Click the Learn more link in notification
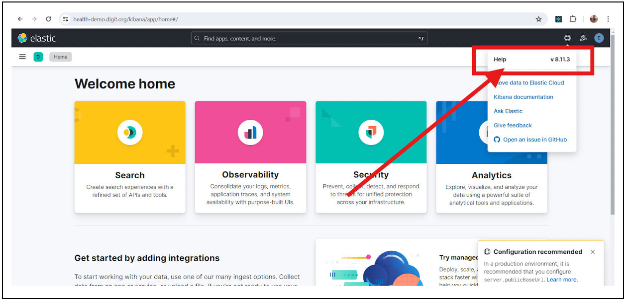The width and height of the screenshot is (625, 300). click(x=562, y=280)
